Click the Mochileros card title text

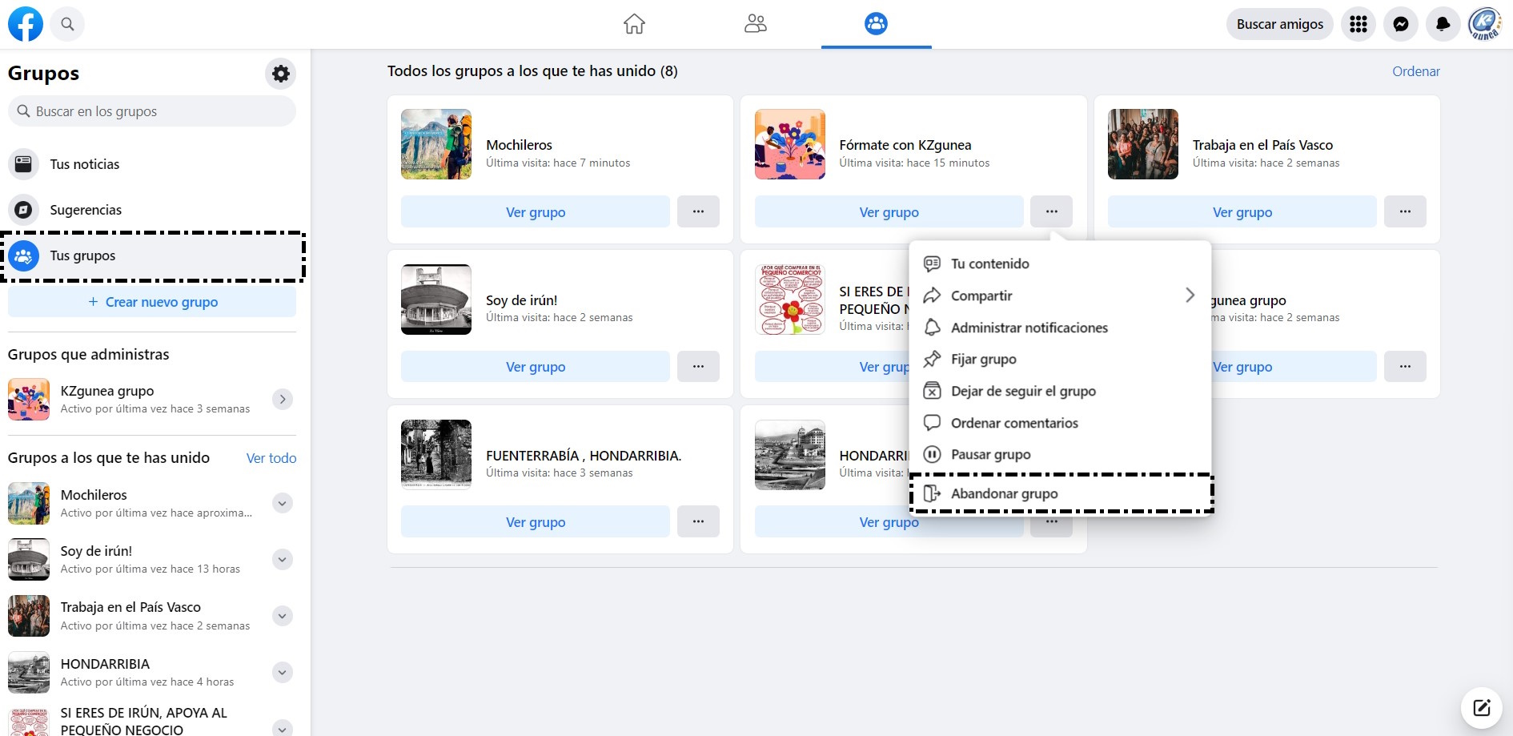[519, 145]
